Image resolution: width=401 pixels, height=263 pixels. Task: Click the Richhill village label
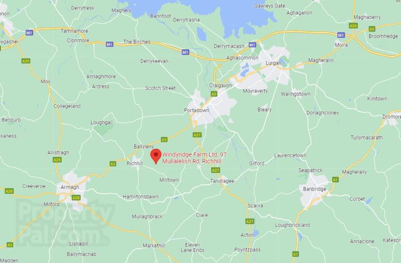(135, 163)
